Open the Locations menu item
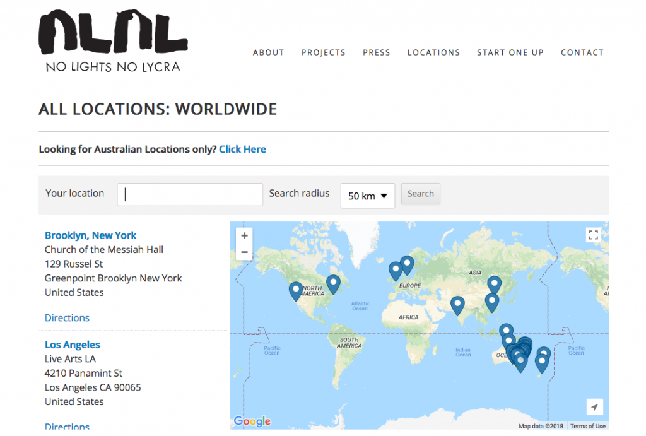This screenshot has width=646, height=436. click(x=434, y=53)
